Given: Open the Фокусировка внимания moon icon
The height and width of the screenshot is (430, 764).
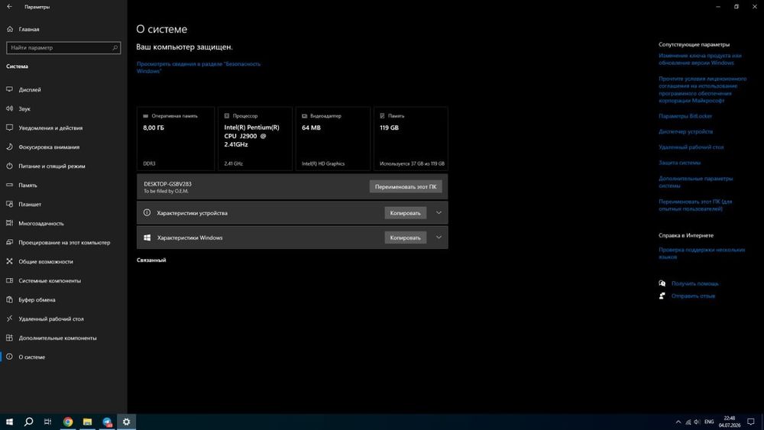Looking at the screenshot, I should [x=9, y=147].
